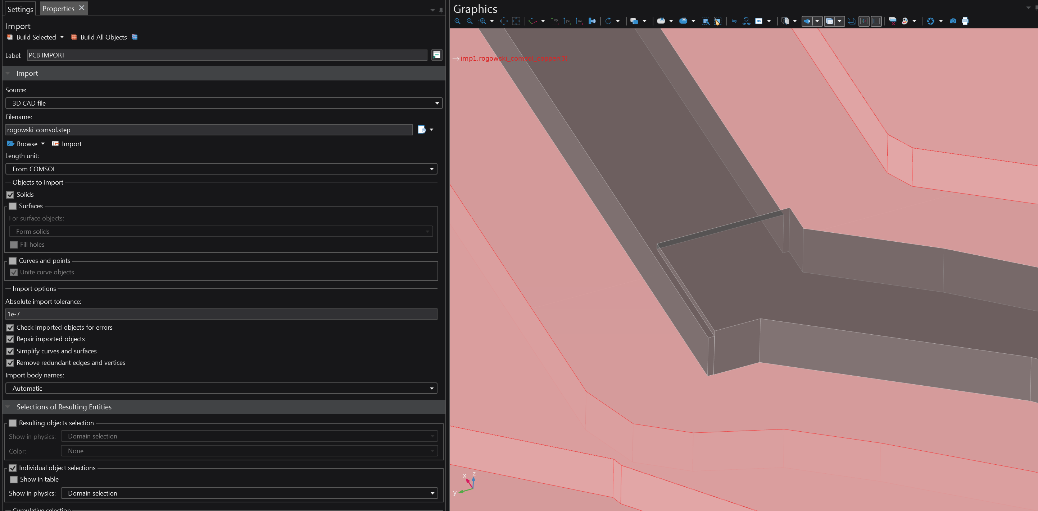Viewport: 1038px width, 511px height.
Task: Click the Print icon in Graphics toolbar
Action: (965, 21)
